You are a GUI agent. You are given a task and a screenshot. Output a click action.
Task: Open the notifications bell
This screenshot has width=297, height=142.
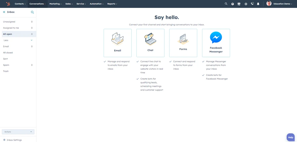tap(258, 4)
